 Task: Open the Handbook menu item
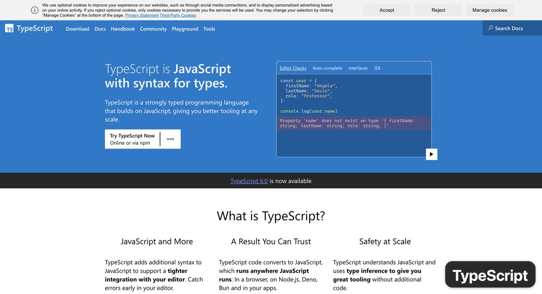123,28
